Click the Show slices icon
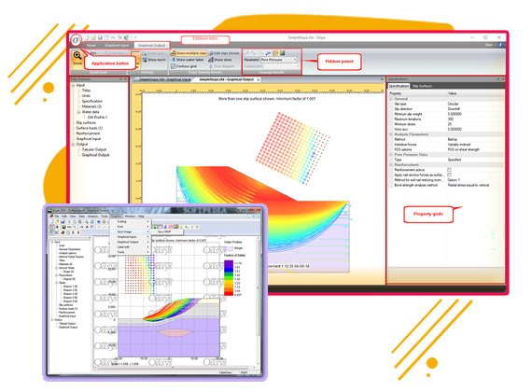Image resolution: width=532 pixels, height=392 pixels. pyautogui.click(x=211, y=60)
